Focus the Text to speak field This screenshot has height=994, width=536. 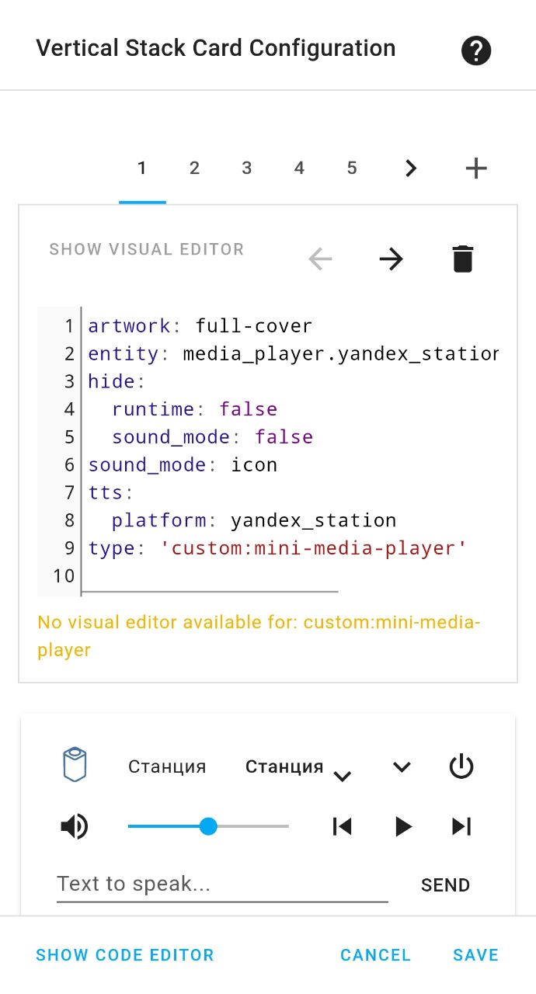[x=222, y=885]
